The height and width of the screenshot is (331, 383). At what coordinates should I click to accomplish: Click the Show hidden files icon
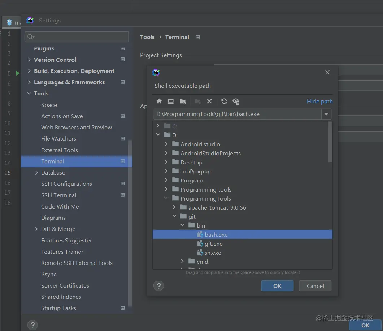click(x=236, y=101)
